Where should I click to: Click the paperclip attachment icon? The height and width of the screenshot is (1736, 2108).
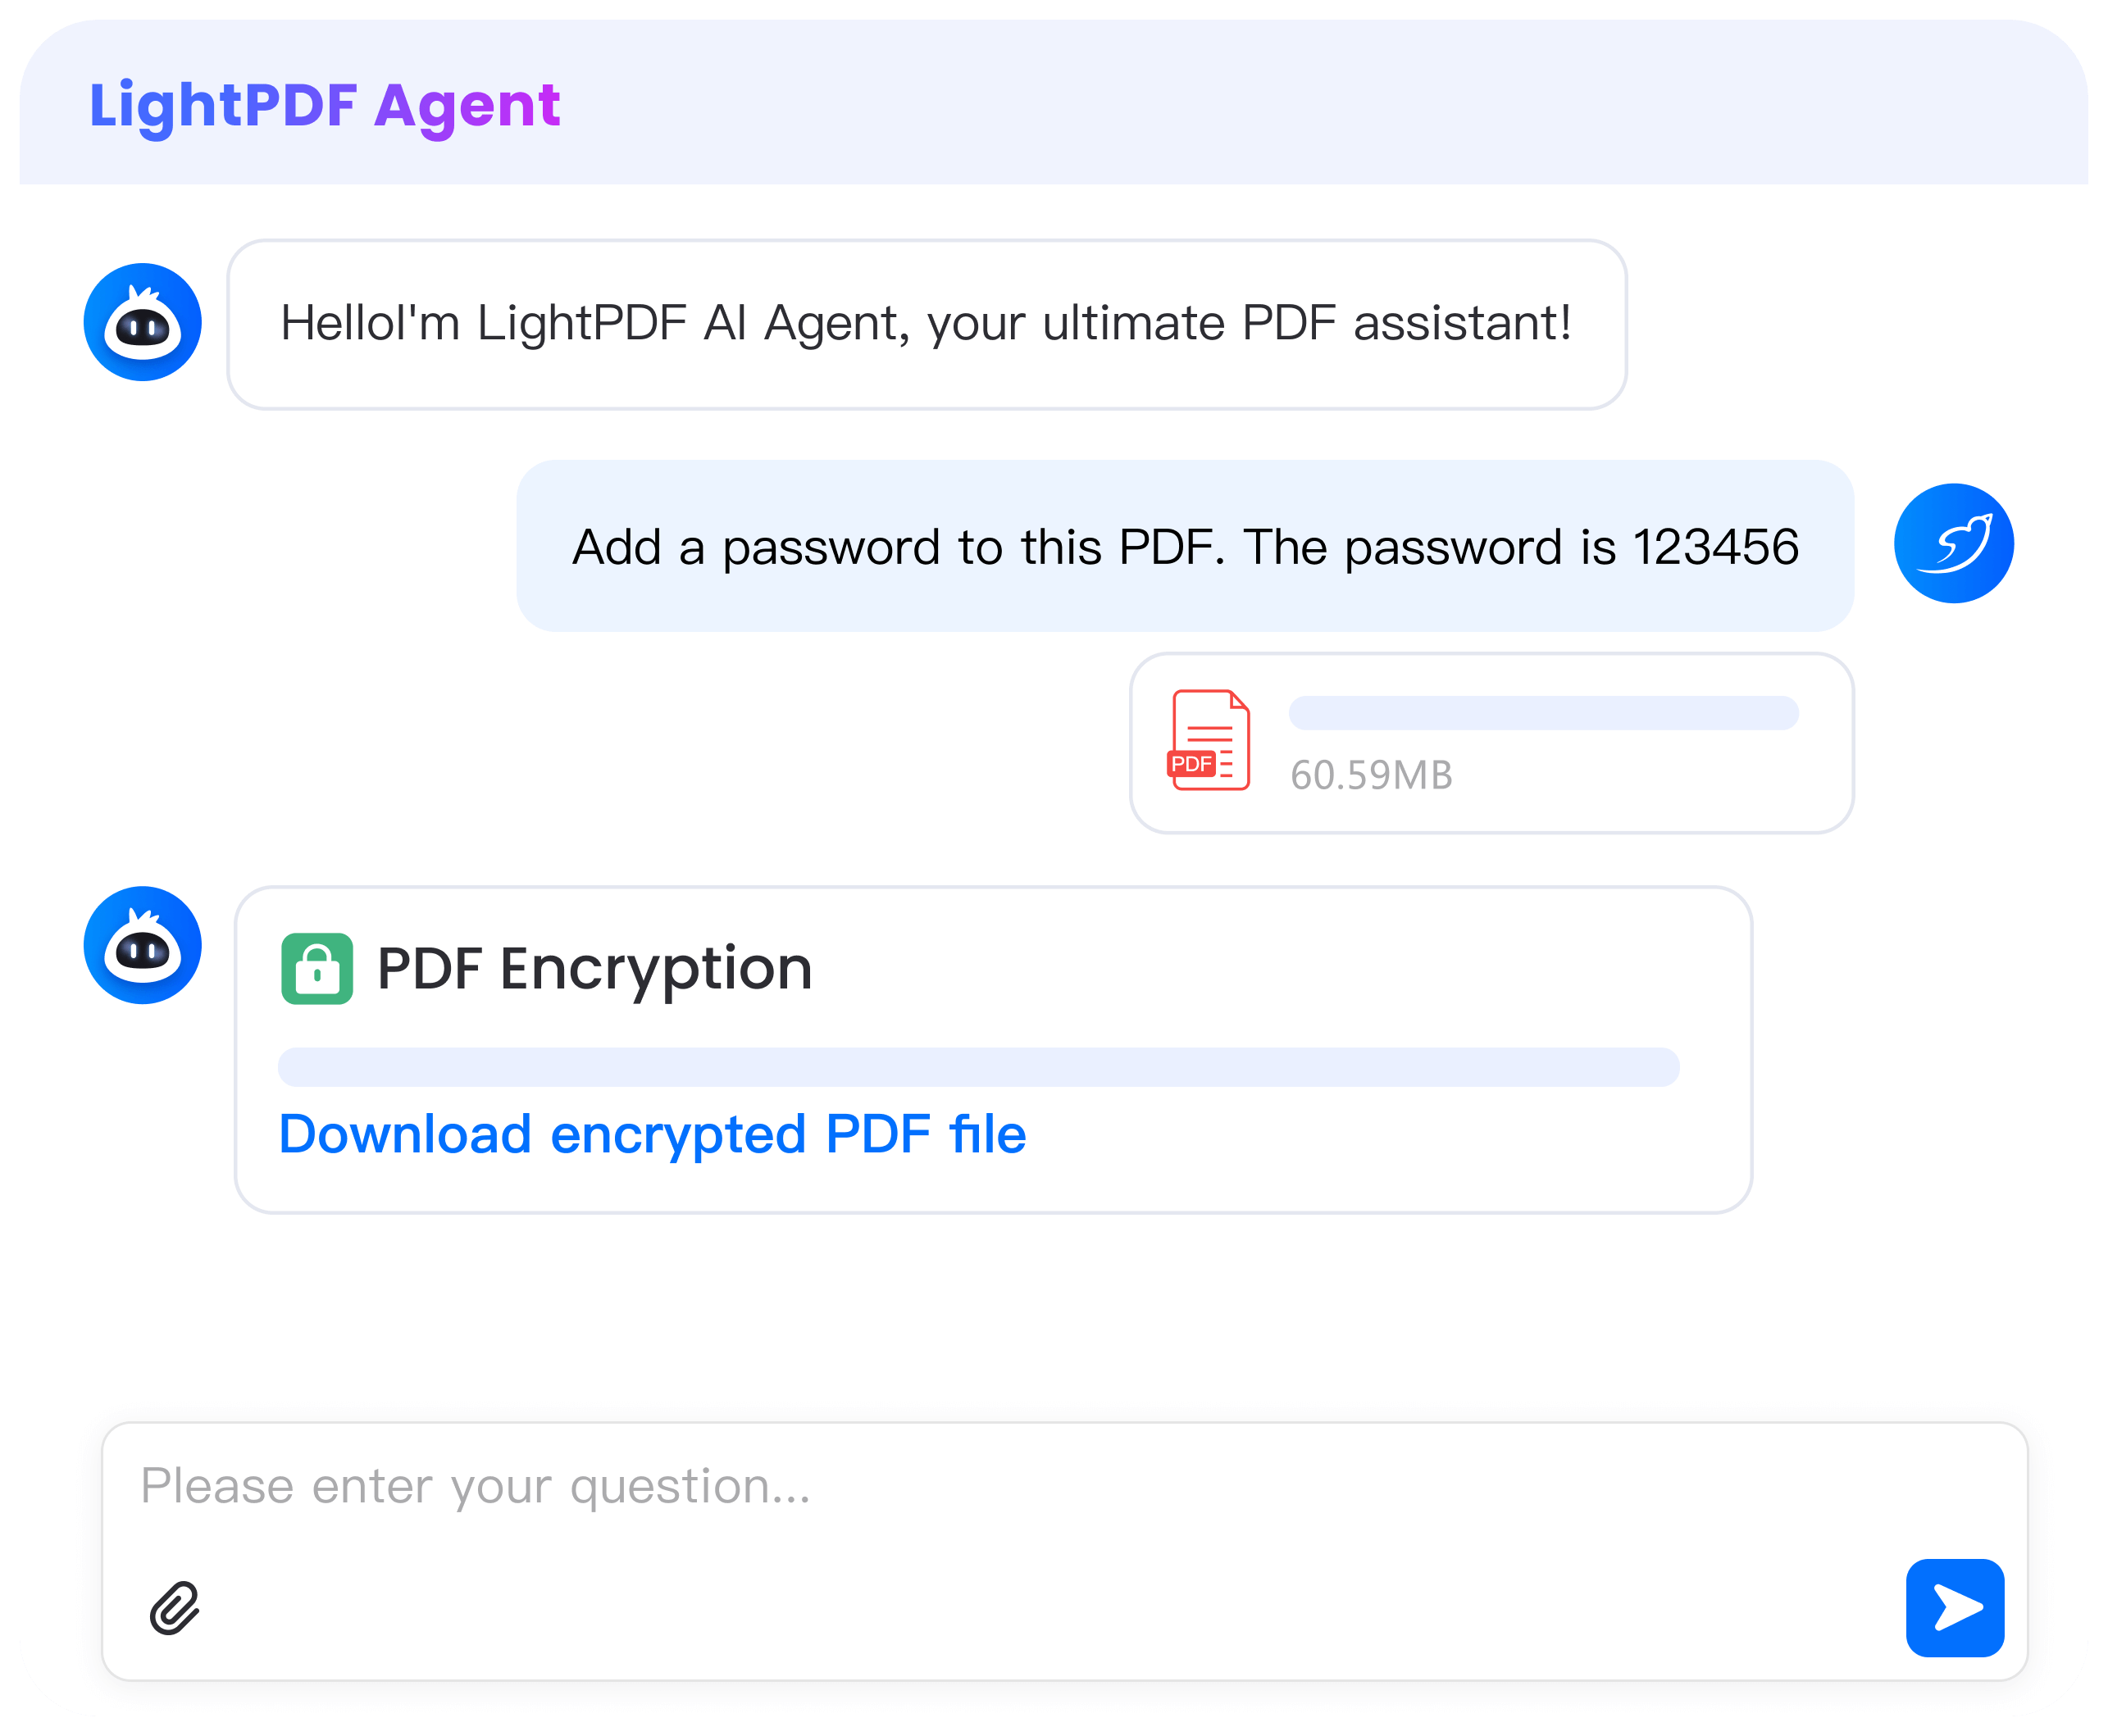174,1608
